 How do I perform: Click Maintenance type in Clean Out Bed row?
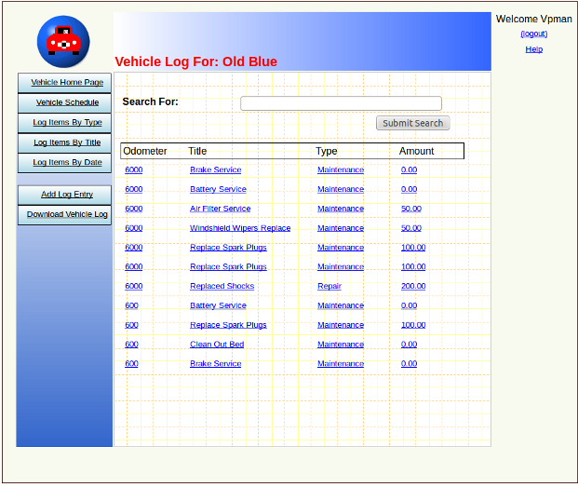click(341, 345)
